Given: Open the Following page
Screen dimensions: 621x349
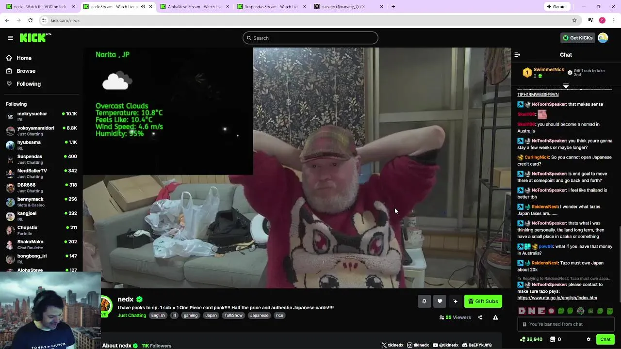Looking at the screenshot, I should pos(23,84).
